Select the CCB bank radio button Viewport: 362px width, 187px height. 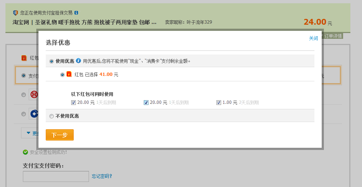[24, 114]
